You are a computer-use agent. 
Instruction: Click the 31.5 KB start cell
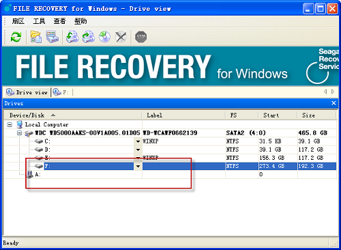270,141
